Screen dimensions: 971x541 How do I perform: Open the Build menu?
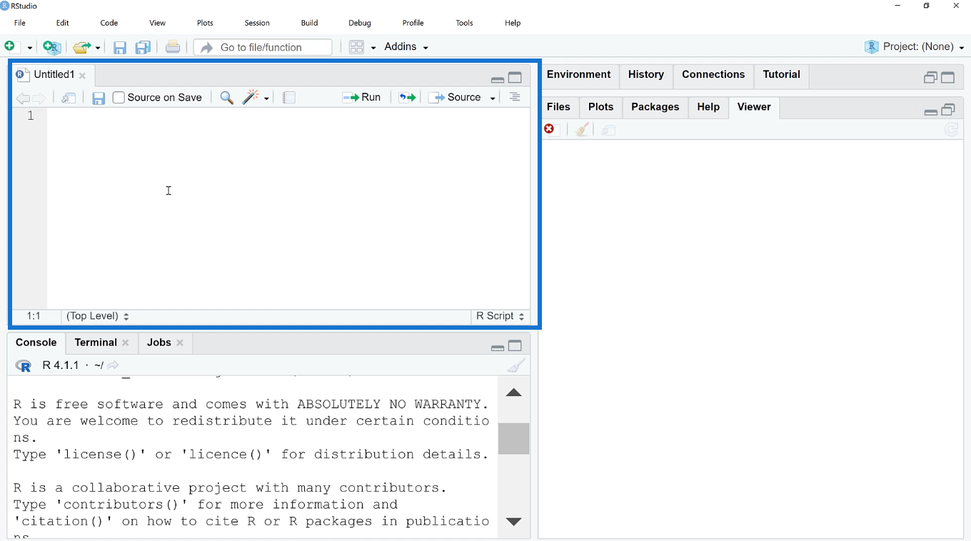309,23
